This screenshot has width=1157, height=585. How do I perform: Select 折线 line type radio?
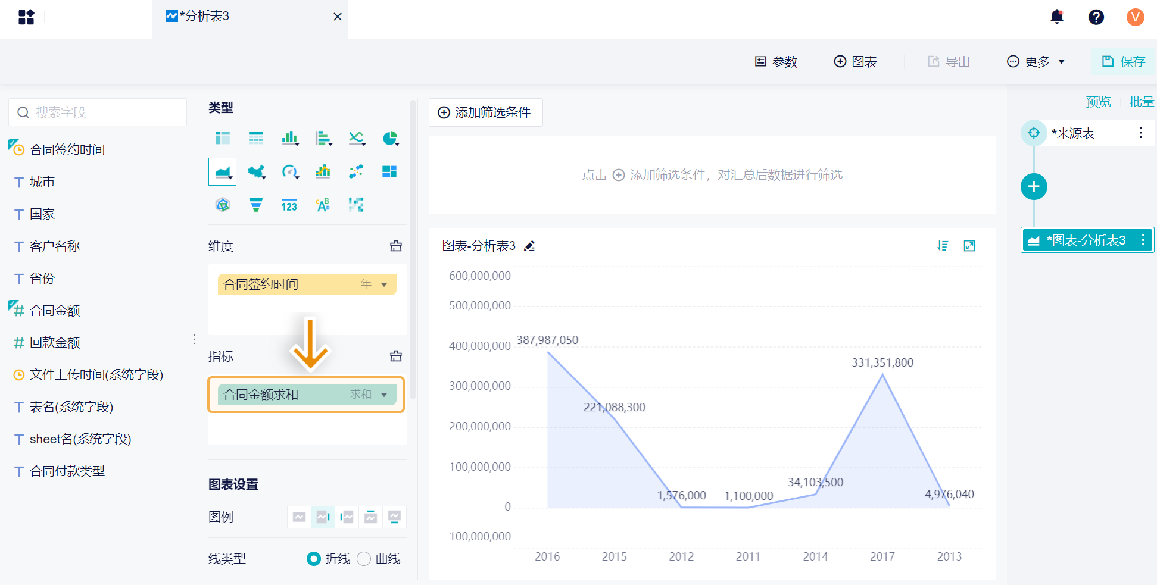(x=314, y=559)
